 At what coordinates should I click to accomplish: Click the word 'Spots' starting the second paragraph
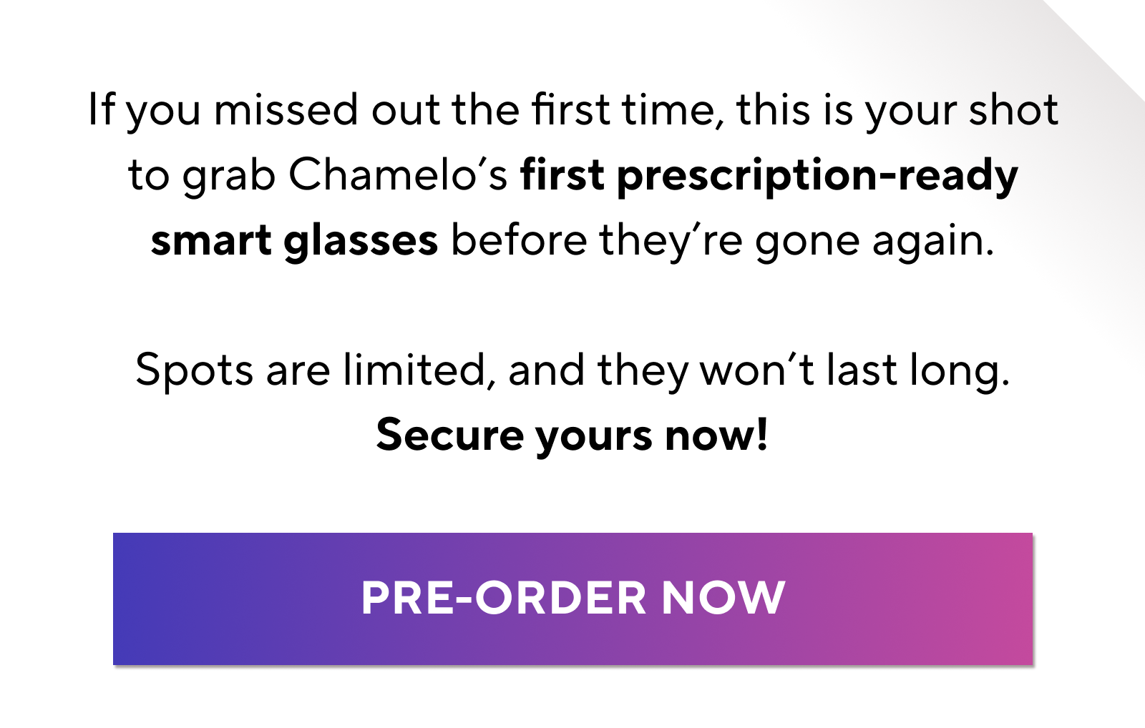[x=194, y=370]
